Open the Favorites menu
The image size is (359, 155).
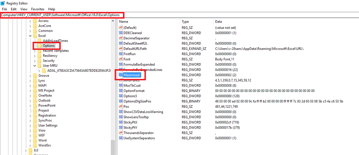(x=38, y=9)
